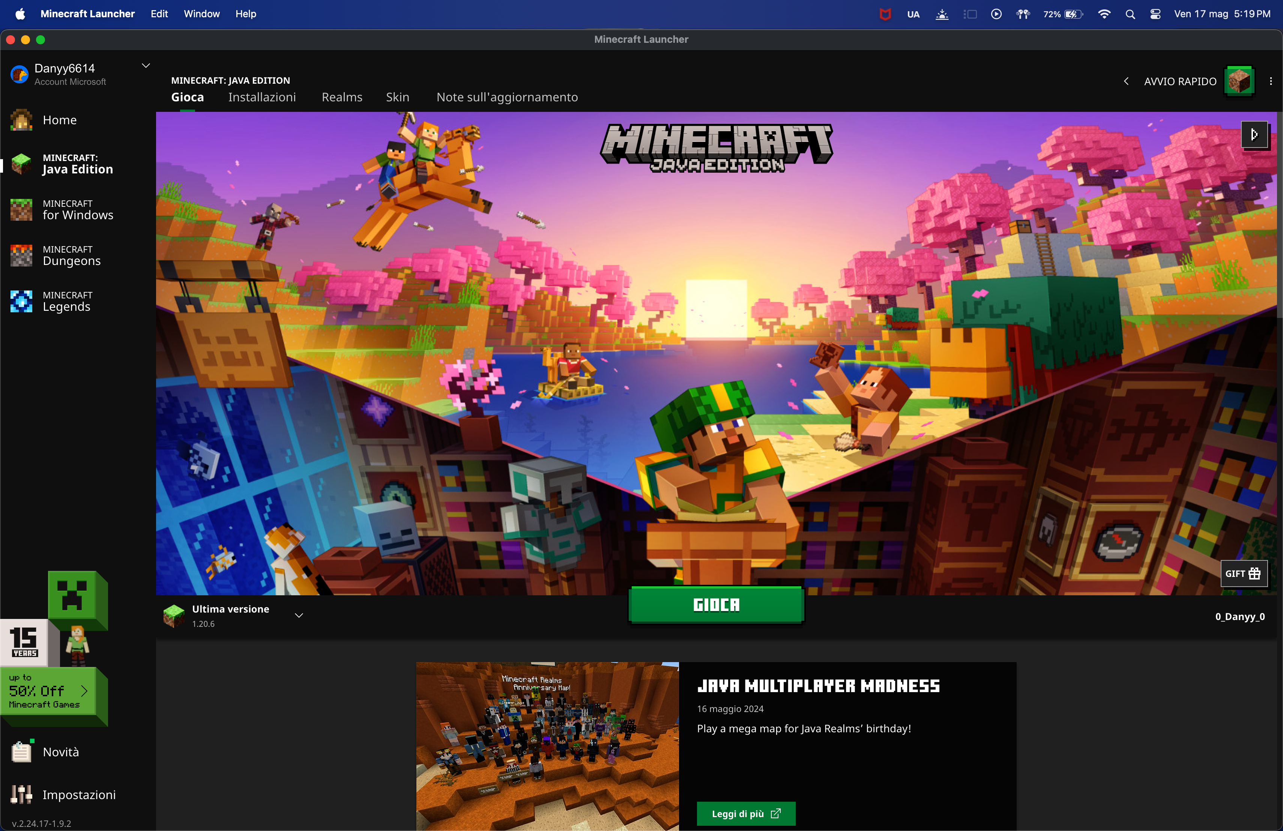Expand the Danyy6614 account dropdown
This screenshot has width=1283, height=831.
(146, 66)
